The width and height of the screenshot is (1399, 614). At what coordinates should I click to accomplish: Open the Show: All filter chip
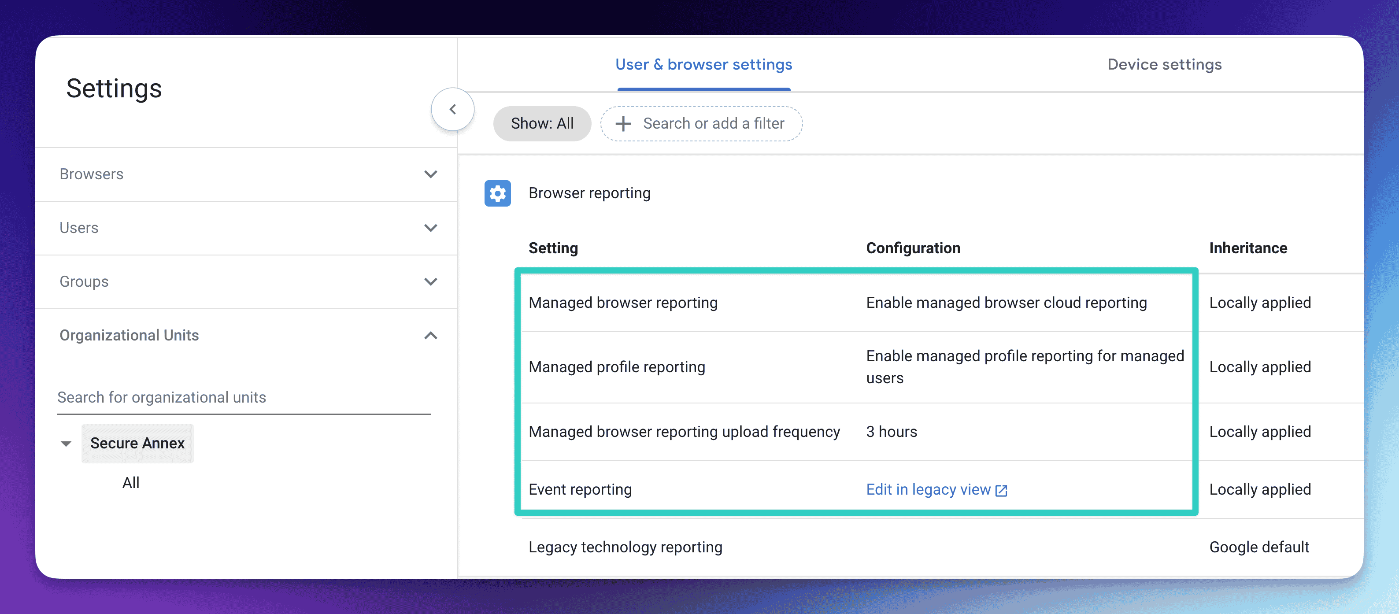click(541, 123)
